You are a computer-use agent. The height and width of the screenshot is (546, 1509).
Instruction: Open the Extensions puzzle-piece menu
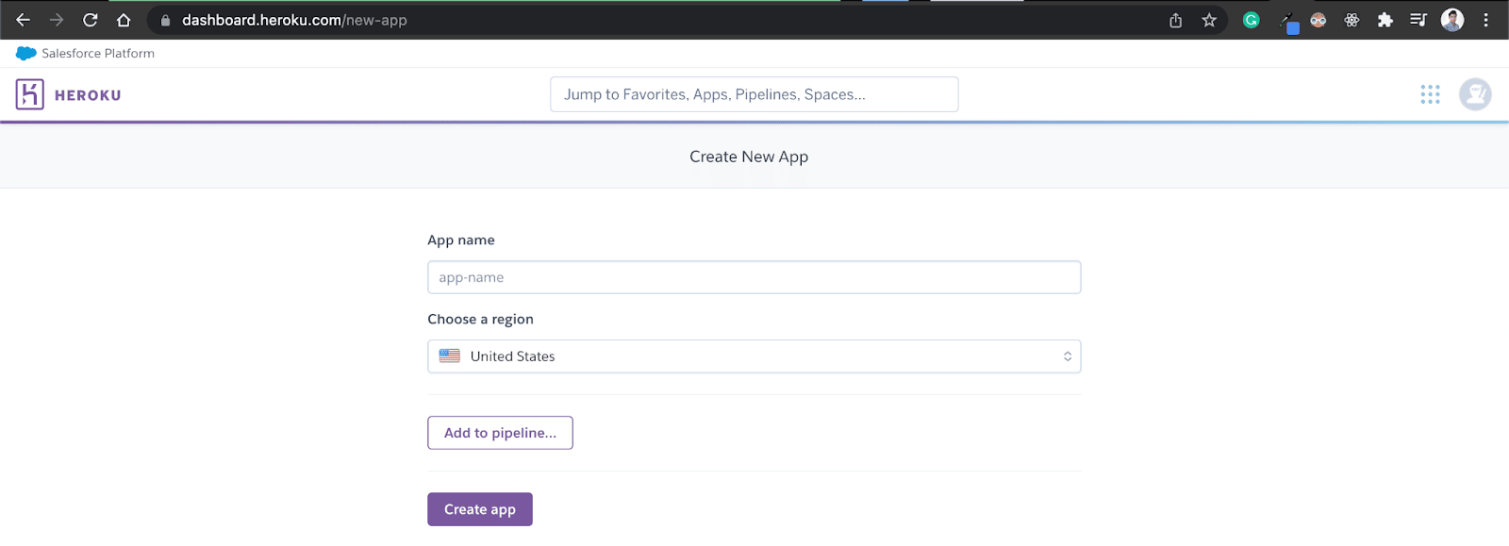point(1385,20)
